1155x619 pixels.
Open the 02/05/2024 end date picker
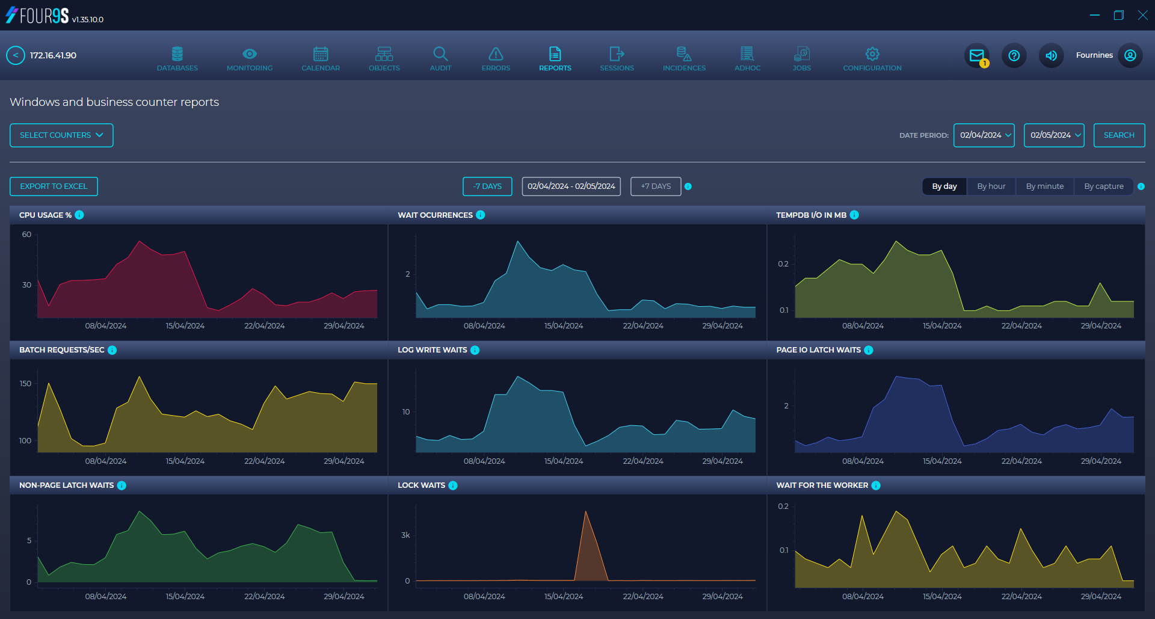(1054, 135)
